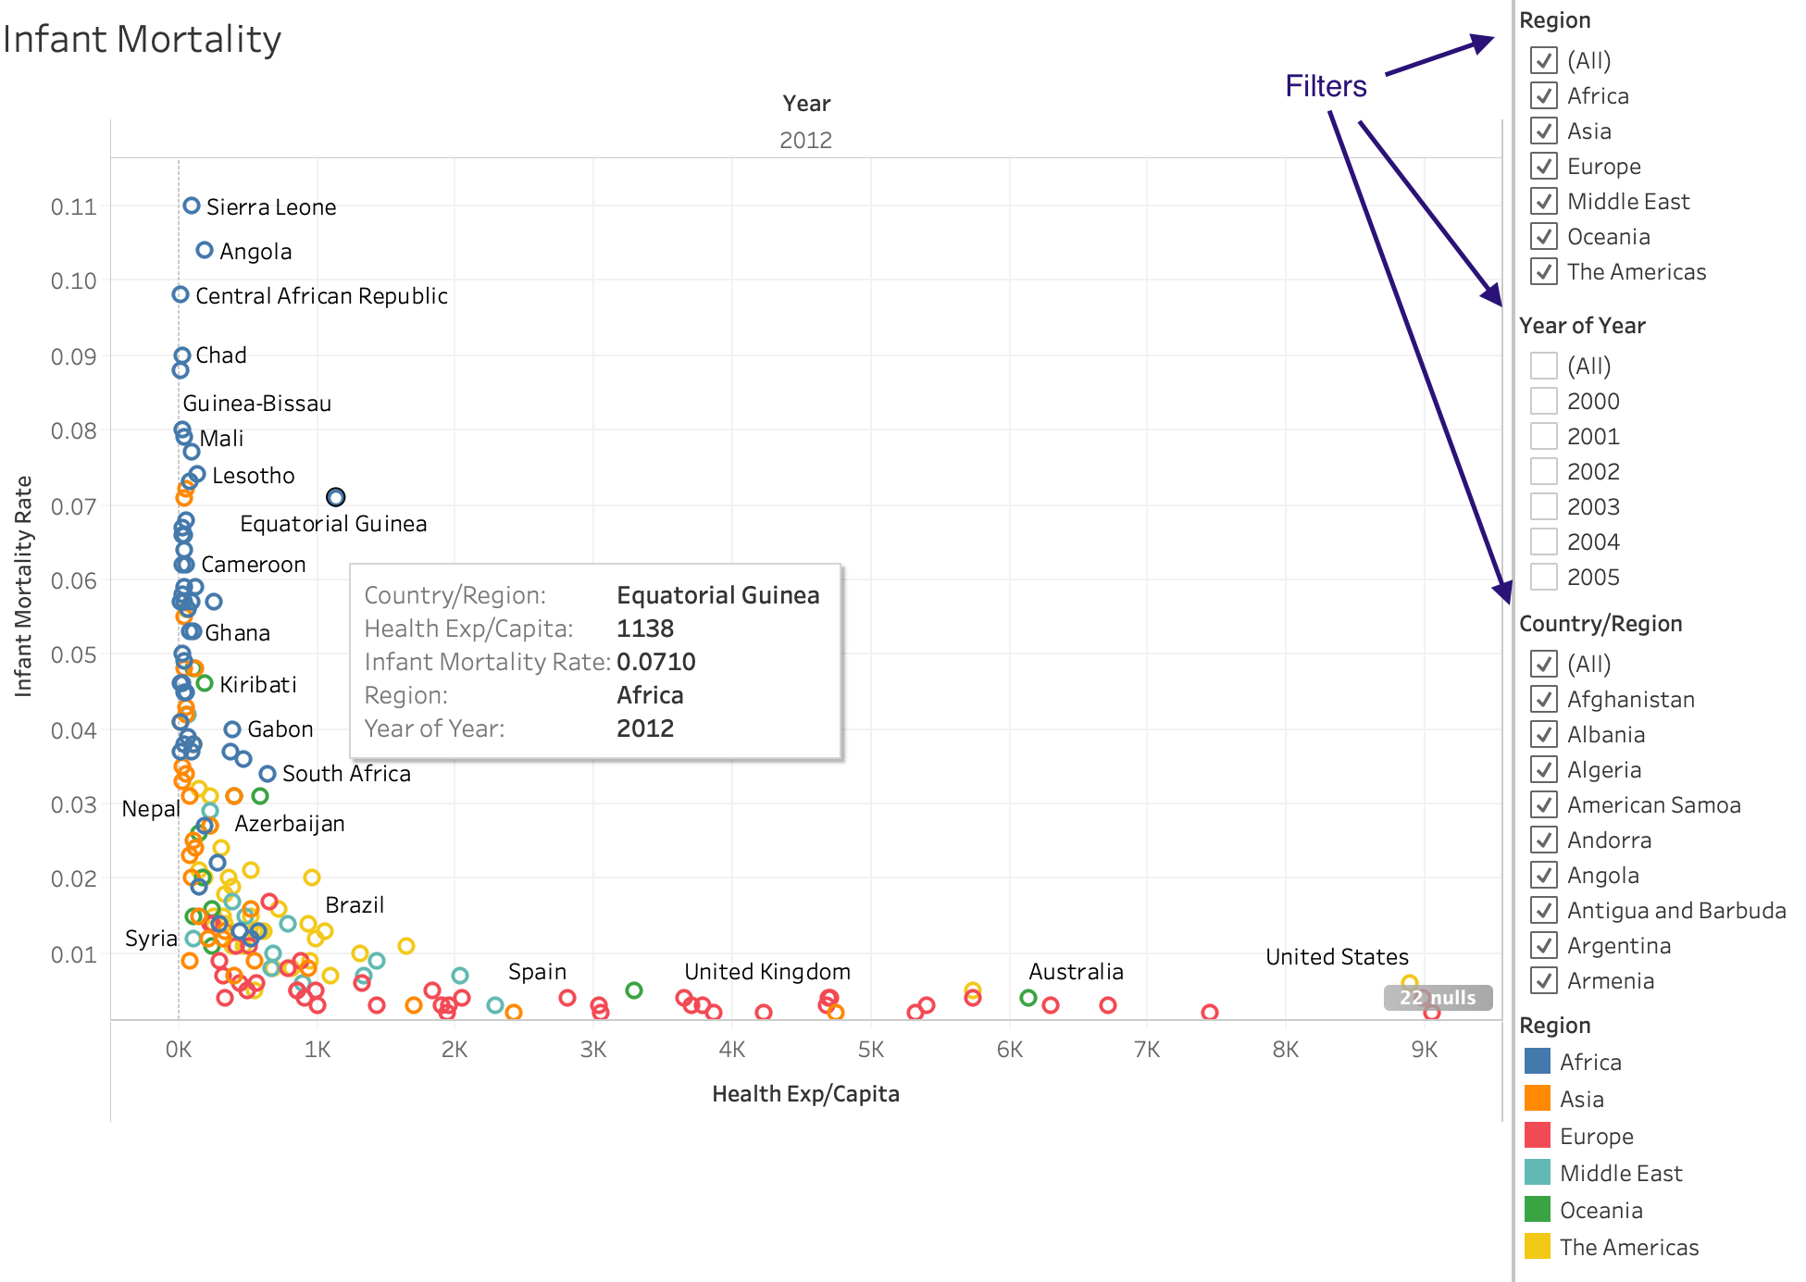The height and width of the screenshot is (1282, 1806).
Task: Uncheck the Africa region filter
Action: [x=1543, y=95]
